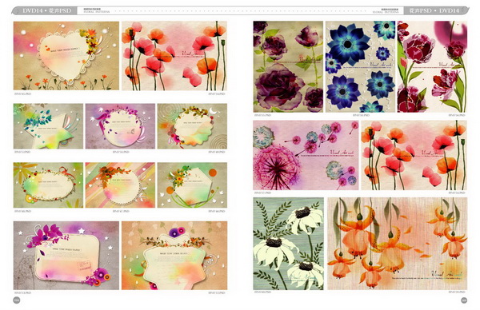
Task: Click the 'DVD14 • 花卉PSD' left header label
Action: 47,10
